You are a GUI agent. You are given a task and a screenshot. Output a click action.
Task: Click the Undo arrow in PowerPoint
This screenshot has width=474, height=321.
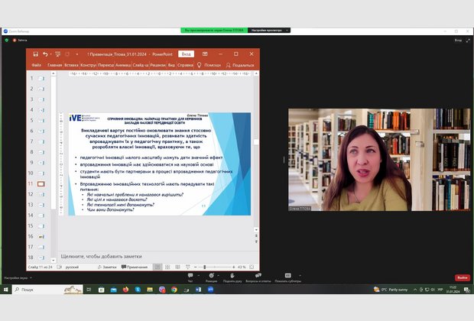pos(46,53)
